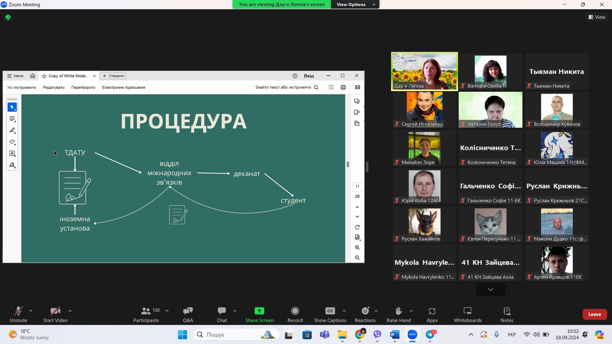Open the Chat bubble icon

coord(222,311)
